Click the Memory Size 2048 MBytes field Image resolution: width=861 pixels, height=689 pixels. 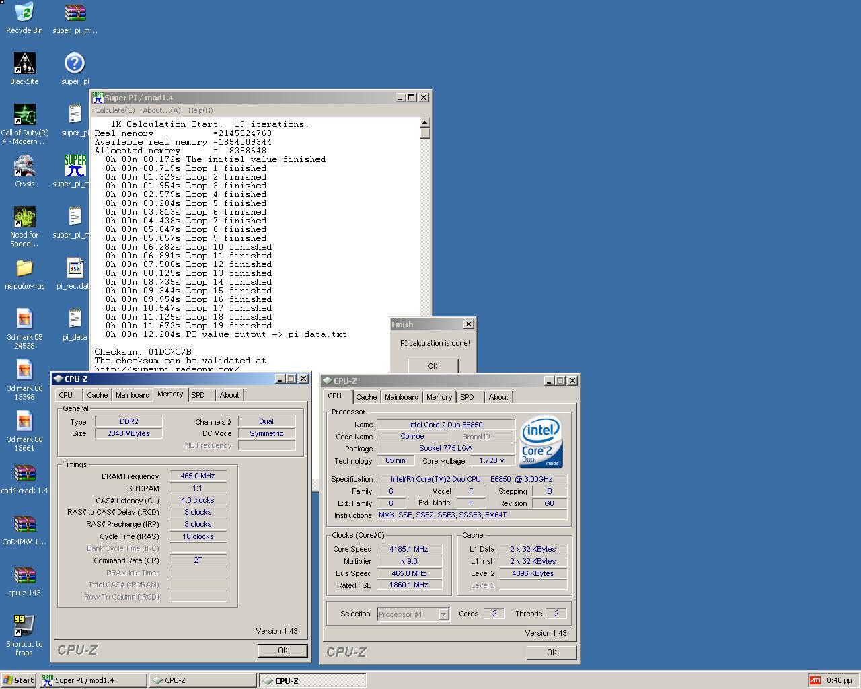coord(128,433)
